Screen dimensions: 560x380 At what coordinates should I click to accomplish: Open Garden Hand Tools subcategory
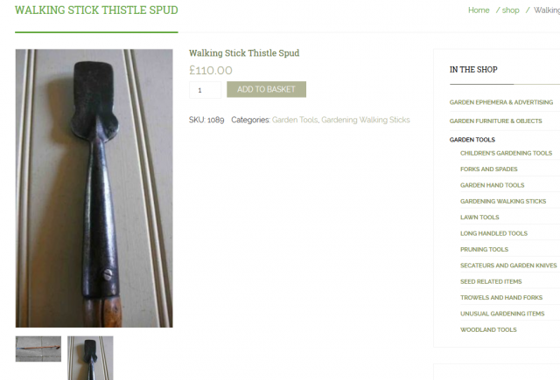pyautogui.click(x=492, y=185)
